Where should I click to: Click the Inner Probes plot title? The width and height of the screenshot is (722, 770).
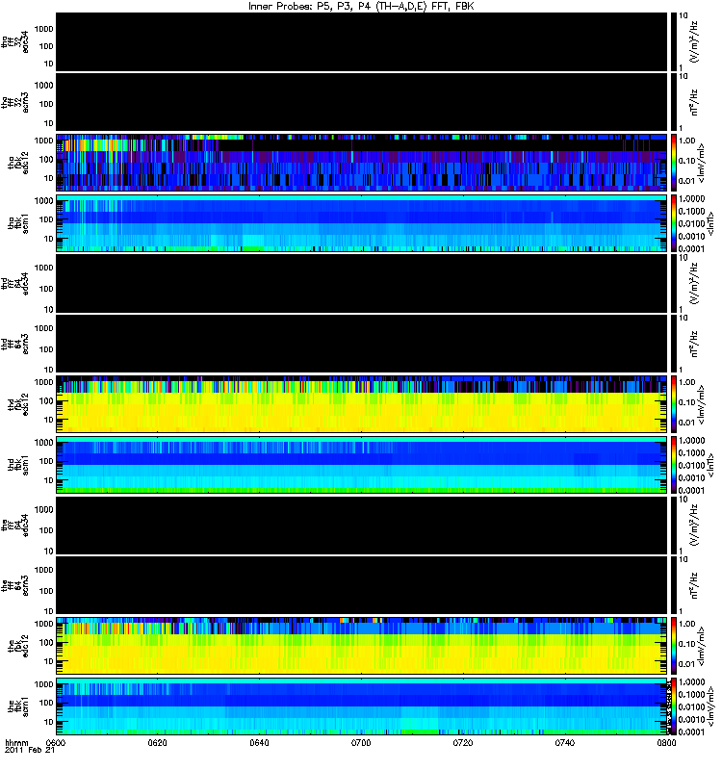(361, 6)
